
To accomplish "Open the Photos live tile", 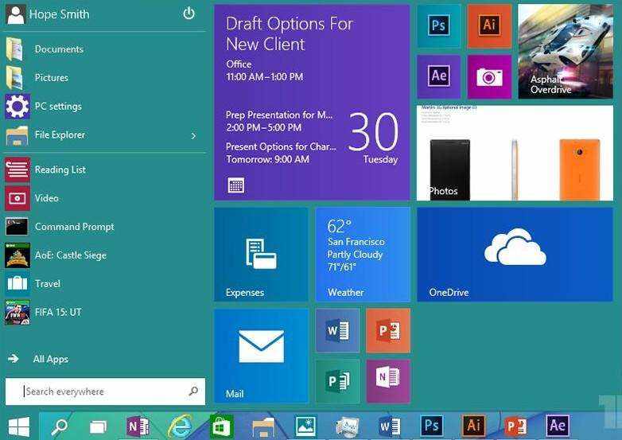I will point(515,153).
